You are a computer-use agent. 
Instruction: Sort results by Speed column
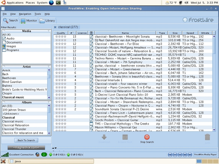pyautogui.click(x=190, y=33)
